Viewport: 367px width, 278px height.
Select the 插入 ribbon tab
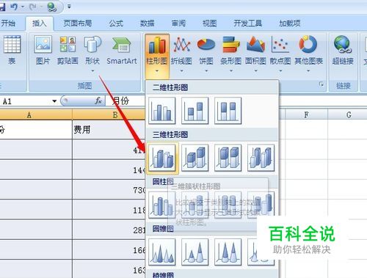click(x=40, y=23)
